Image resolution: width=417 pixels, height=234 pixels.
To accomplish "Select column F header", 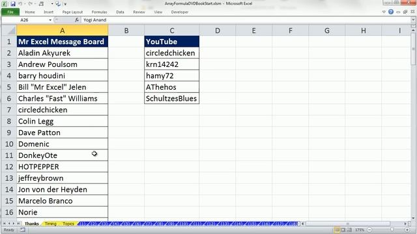I will [x=291, y=31].
